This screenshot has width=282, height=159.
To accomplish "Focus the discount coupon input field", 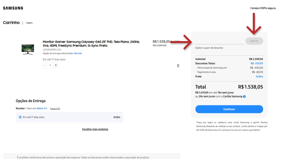I will (x=219, y=41).
